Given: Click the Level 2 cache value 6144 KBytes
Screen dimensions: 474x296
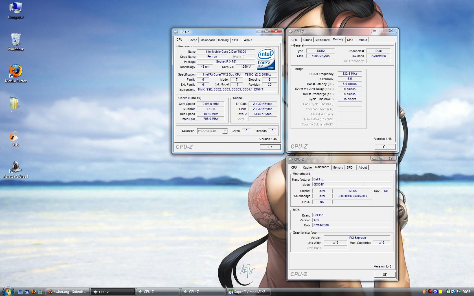Looking at the screenshot, I should coord(262,114).
